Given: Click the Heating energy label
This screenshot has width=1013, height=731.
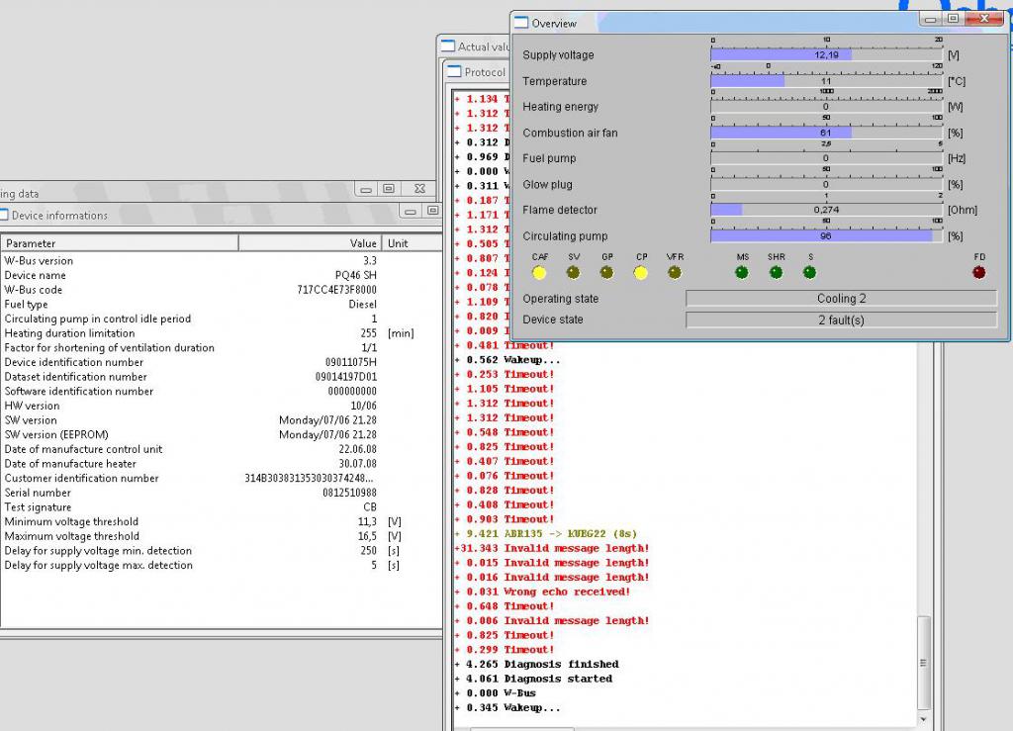Looking at the screenshot, I should (560, 107).
